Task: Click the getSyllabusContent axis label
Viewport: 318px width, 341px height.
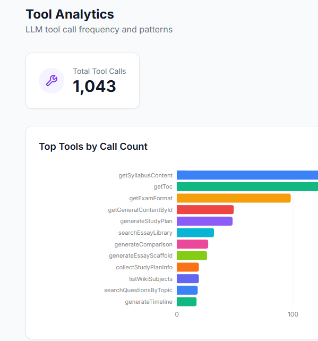Action: (145, 175)
